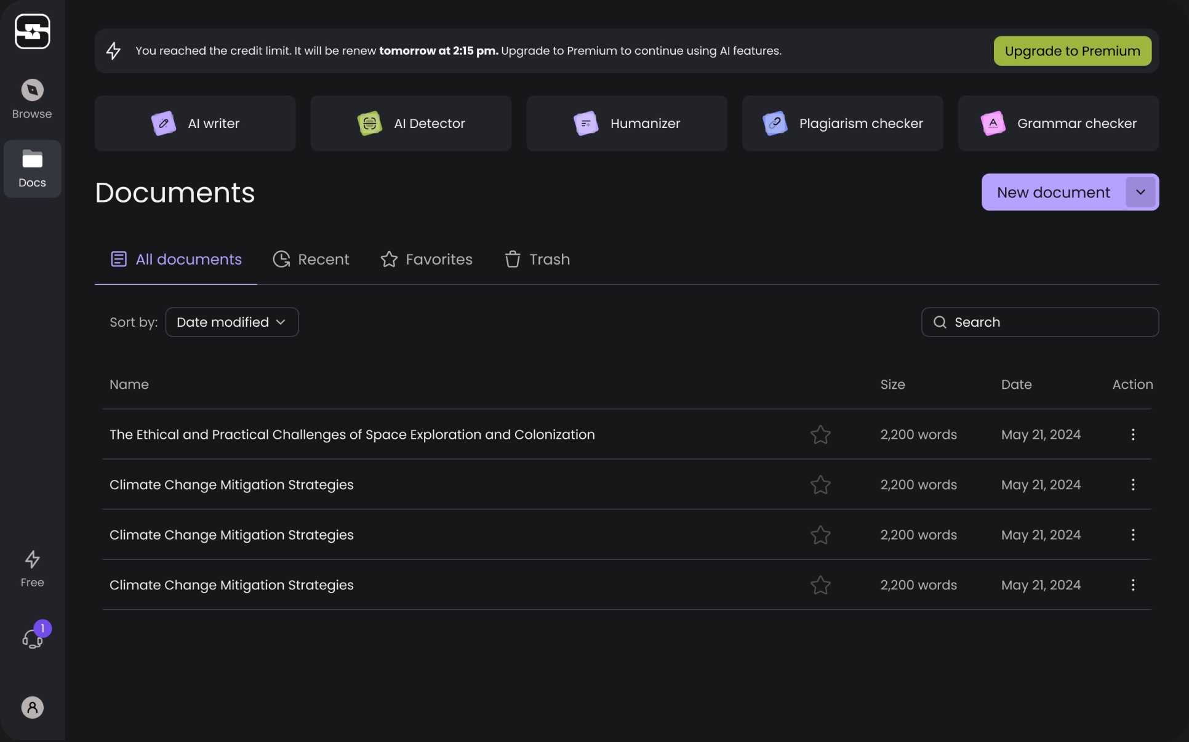Image resolution: width=1189 pixels, height=742 pixels.
Task: Favorite the Space Exploration document star
Action: tap(820, 434)
